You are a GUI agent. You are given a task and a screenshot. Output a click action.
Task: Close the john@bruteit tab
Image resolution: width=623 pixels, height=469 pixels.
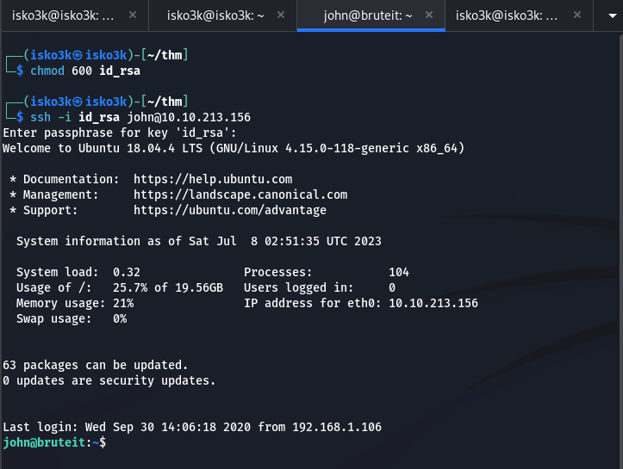[x=430, y=15]
